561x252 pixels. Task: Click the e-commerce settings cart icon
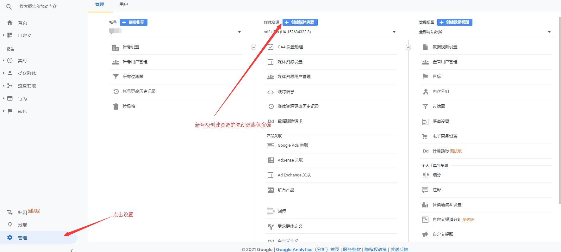click(425, 136)
